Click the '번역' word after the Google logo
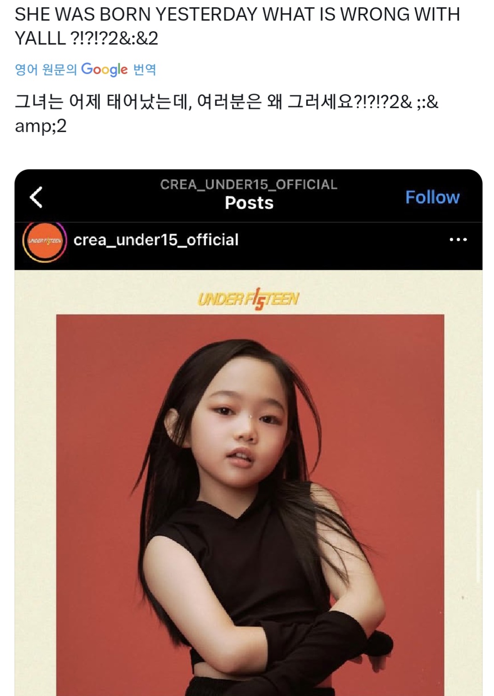 pos(145,70)
